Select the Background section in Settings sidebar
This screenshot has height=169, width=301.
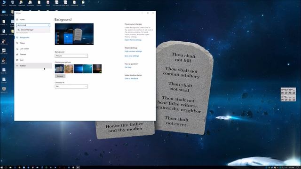point(33,38)
